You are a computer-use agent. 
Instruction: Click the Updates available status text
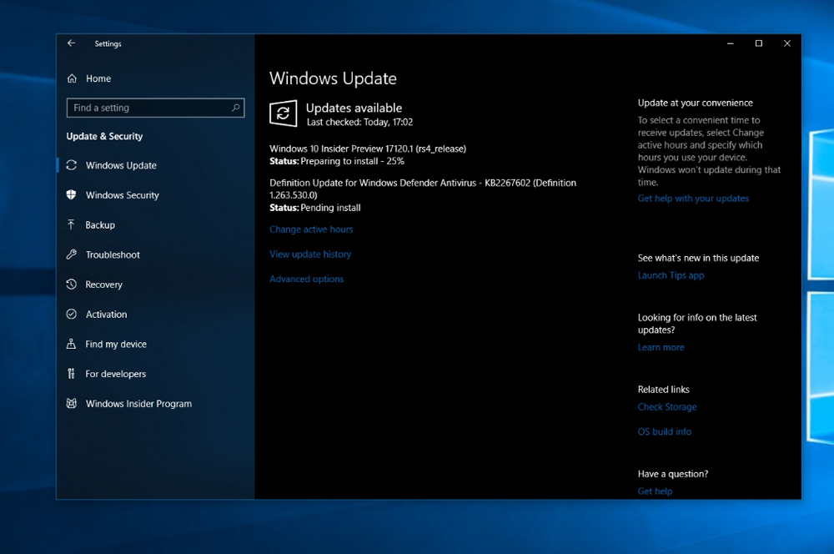[x=354, y=108]
